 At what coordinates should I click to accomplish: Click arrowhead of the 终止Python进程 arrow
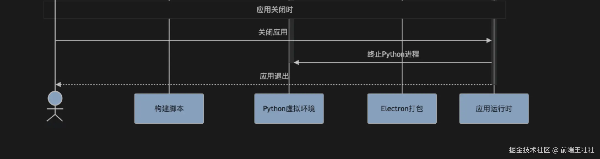pos(296,62)
